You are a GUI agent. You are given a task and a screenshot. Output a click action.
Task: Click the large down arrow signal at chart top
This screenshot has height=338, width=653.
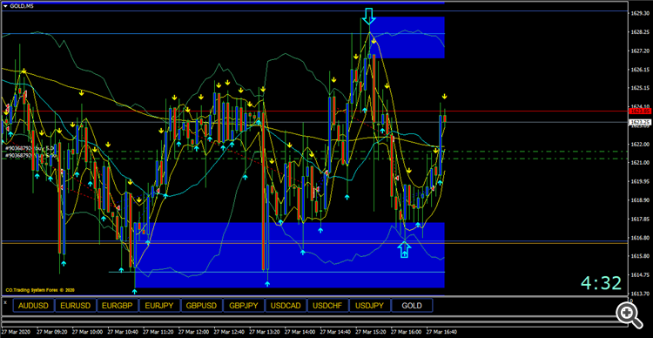point(368,16)
